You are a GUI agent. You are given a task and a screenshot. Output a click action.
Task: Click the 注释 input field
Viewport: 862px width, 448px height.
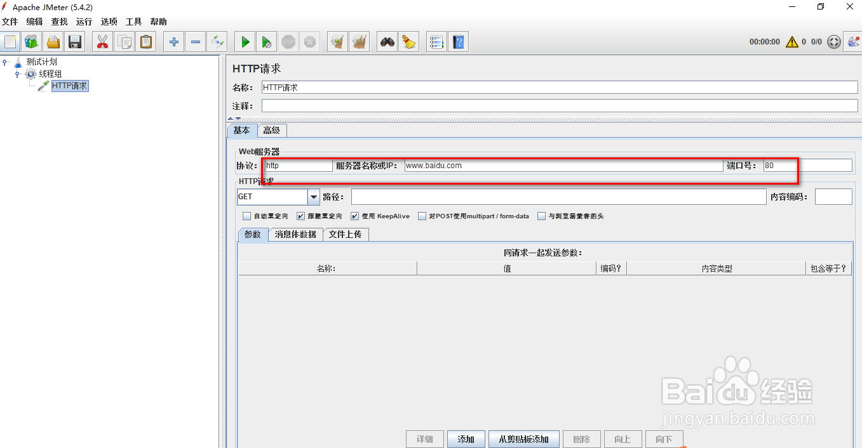pyautogui.click(x=560, y=106)
